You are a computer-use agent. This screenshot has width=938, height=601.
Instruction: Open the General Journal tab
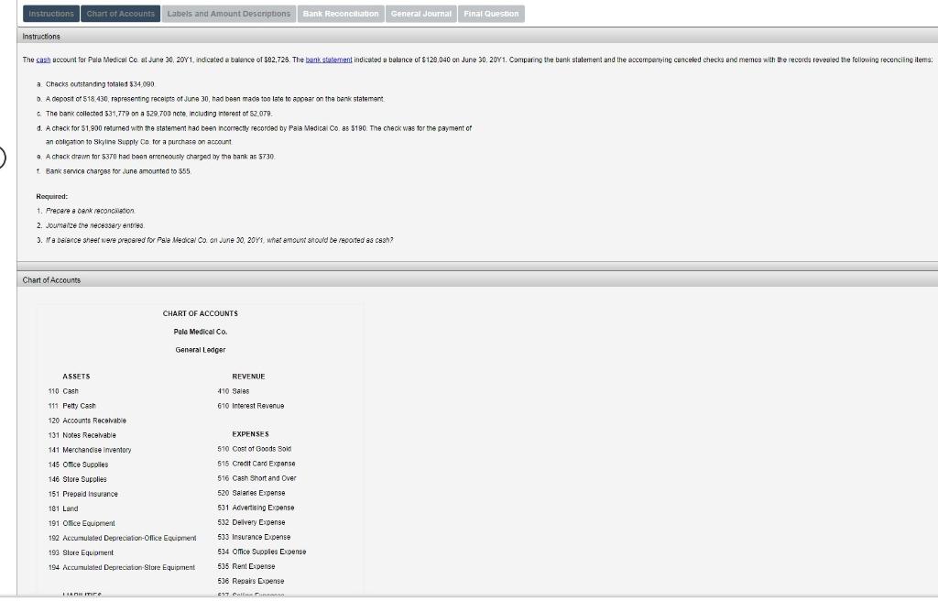pos(420,14)
